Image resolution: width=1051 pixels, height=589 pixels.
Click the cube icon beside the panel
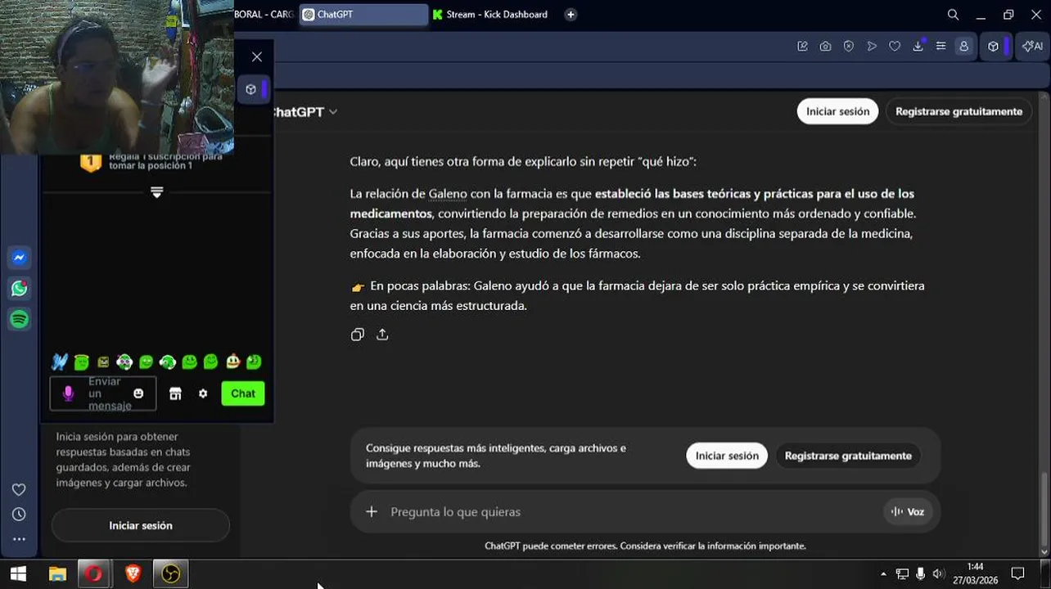pos(251,89)
